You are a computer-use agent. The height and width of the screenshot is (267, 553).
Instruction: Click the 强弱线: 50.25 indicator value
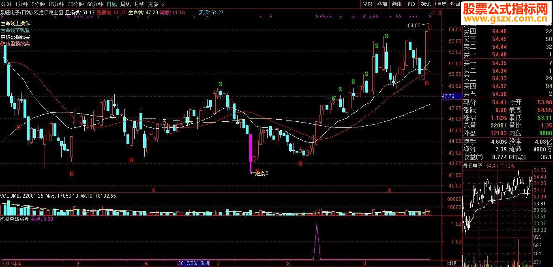[111, 13]
